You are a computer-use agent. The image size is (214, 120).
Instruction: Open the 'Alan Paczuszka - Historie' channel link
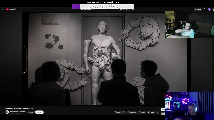click(17, 111)
